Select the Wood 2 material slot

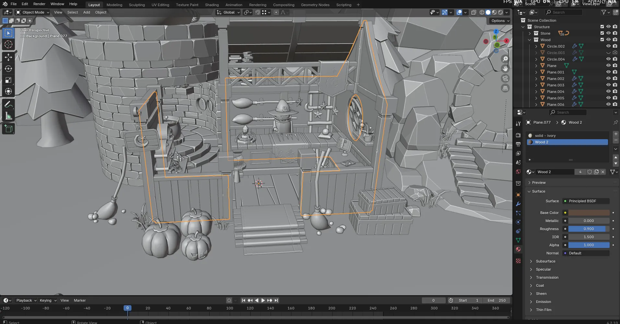(x=567, y=142)
